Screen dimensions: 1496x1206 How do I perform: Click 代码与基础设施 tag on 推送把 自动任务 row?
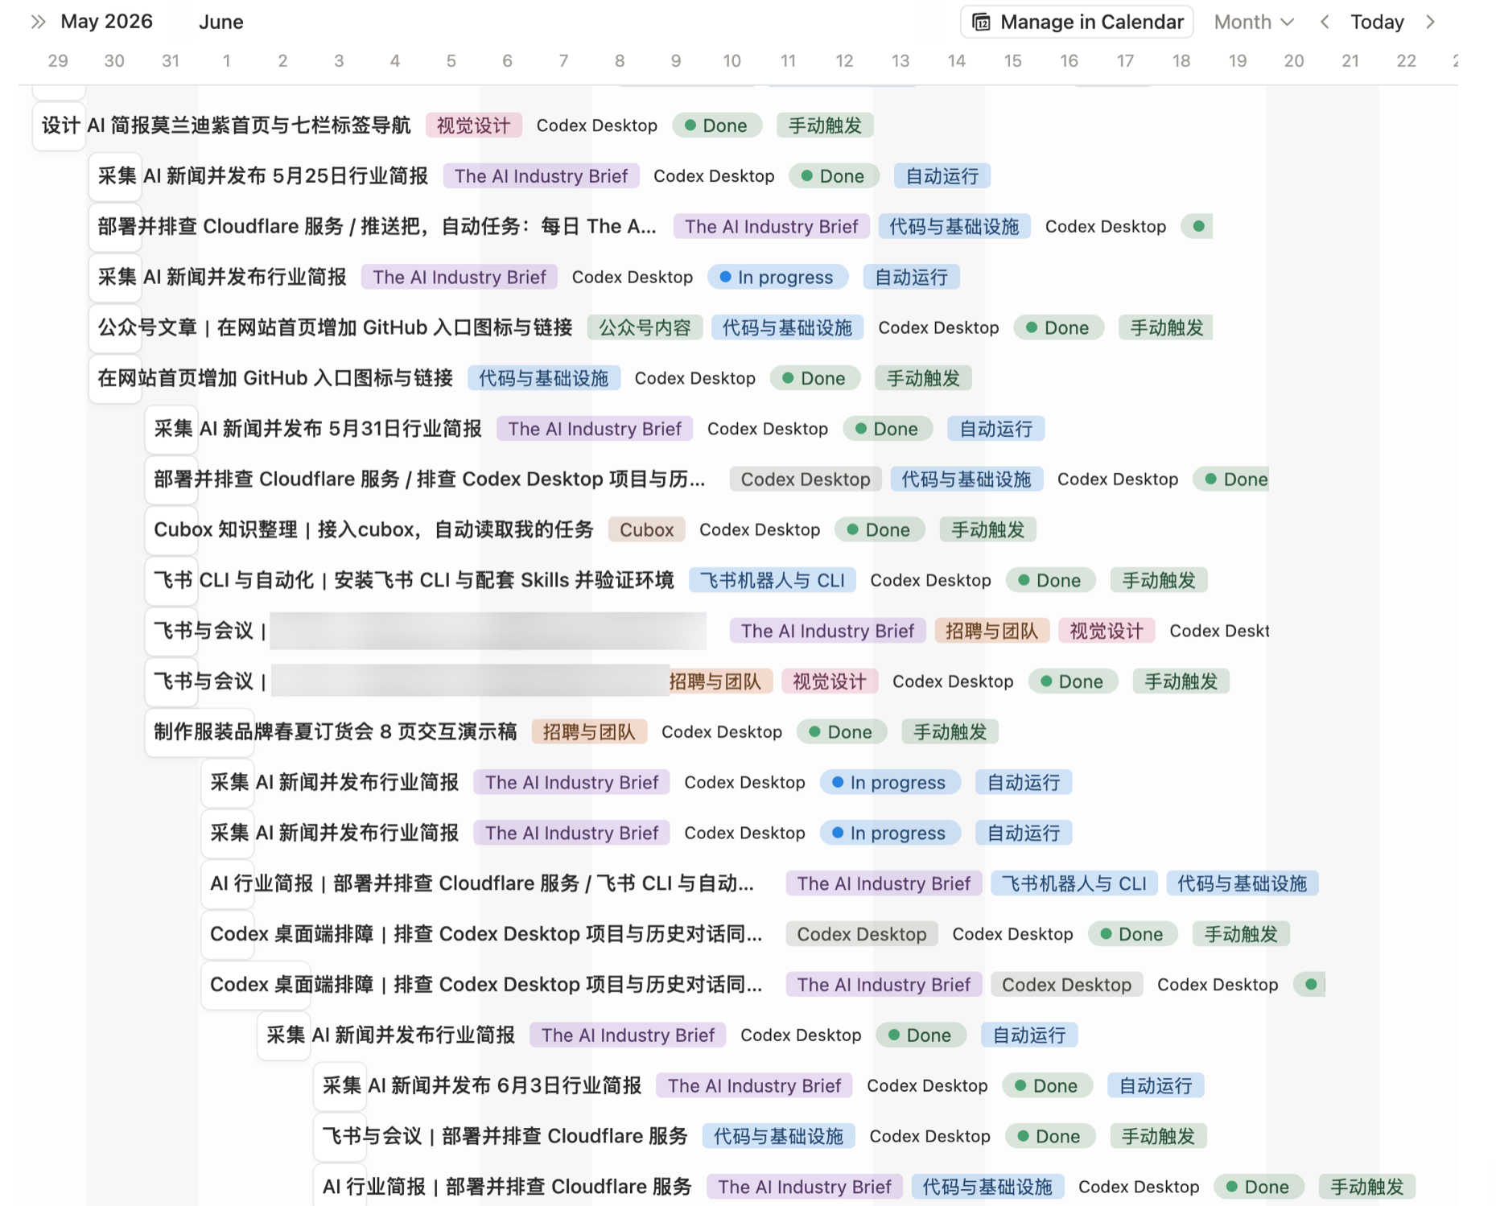(x=954, y=227)
